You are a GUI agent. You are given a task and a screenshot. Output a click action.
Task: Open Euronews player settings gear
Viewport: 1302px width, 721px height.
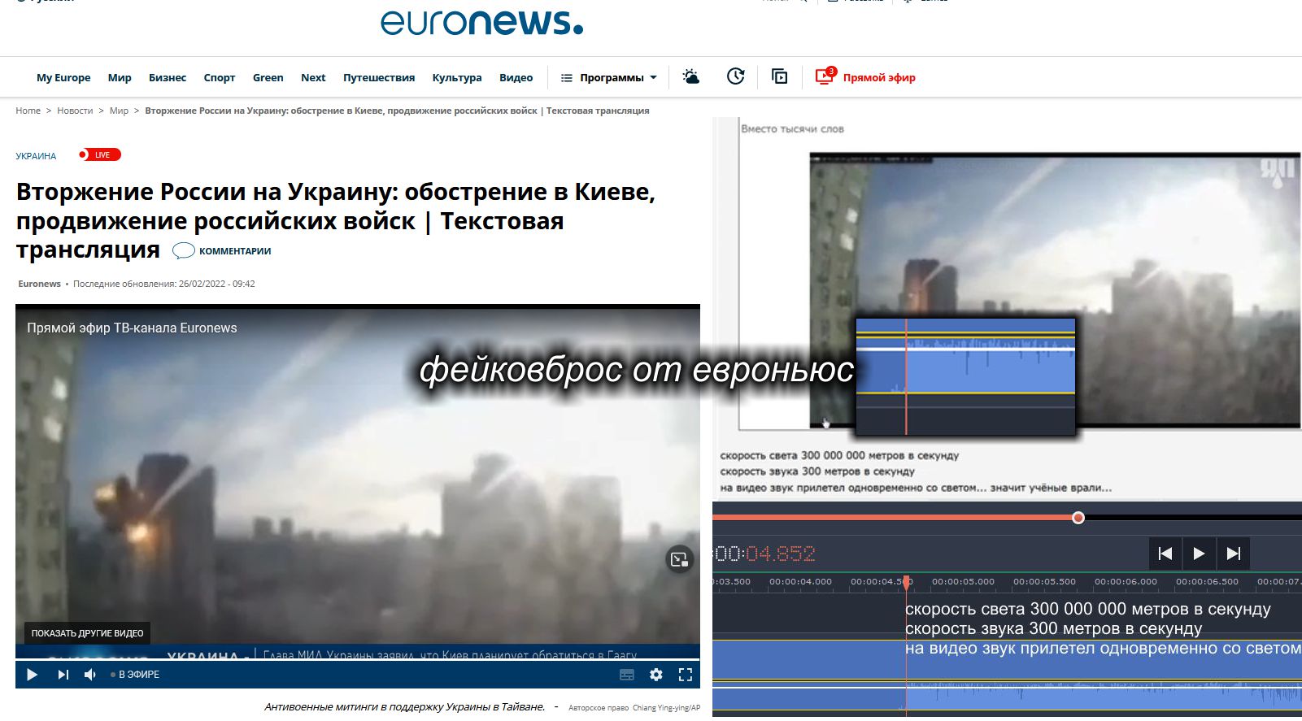(656, 675)
